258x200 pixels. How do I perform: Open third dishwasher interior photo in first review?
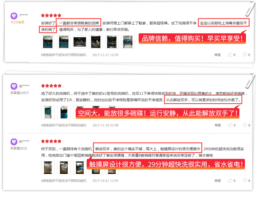[80, 42]
